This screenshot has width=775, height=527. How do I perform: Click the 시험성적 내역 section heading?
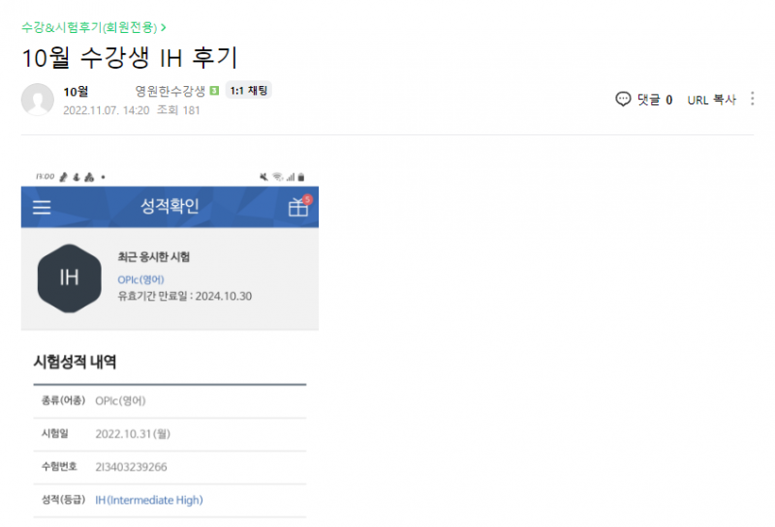point(75,362)
